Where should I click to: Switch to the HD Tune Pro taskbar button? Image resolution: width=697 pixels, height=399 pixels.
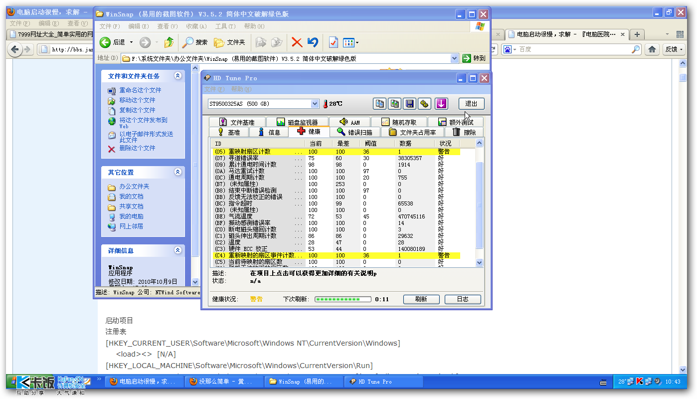click(x=383, y=382)
